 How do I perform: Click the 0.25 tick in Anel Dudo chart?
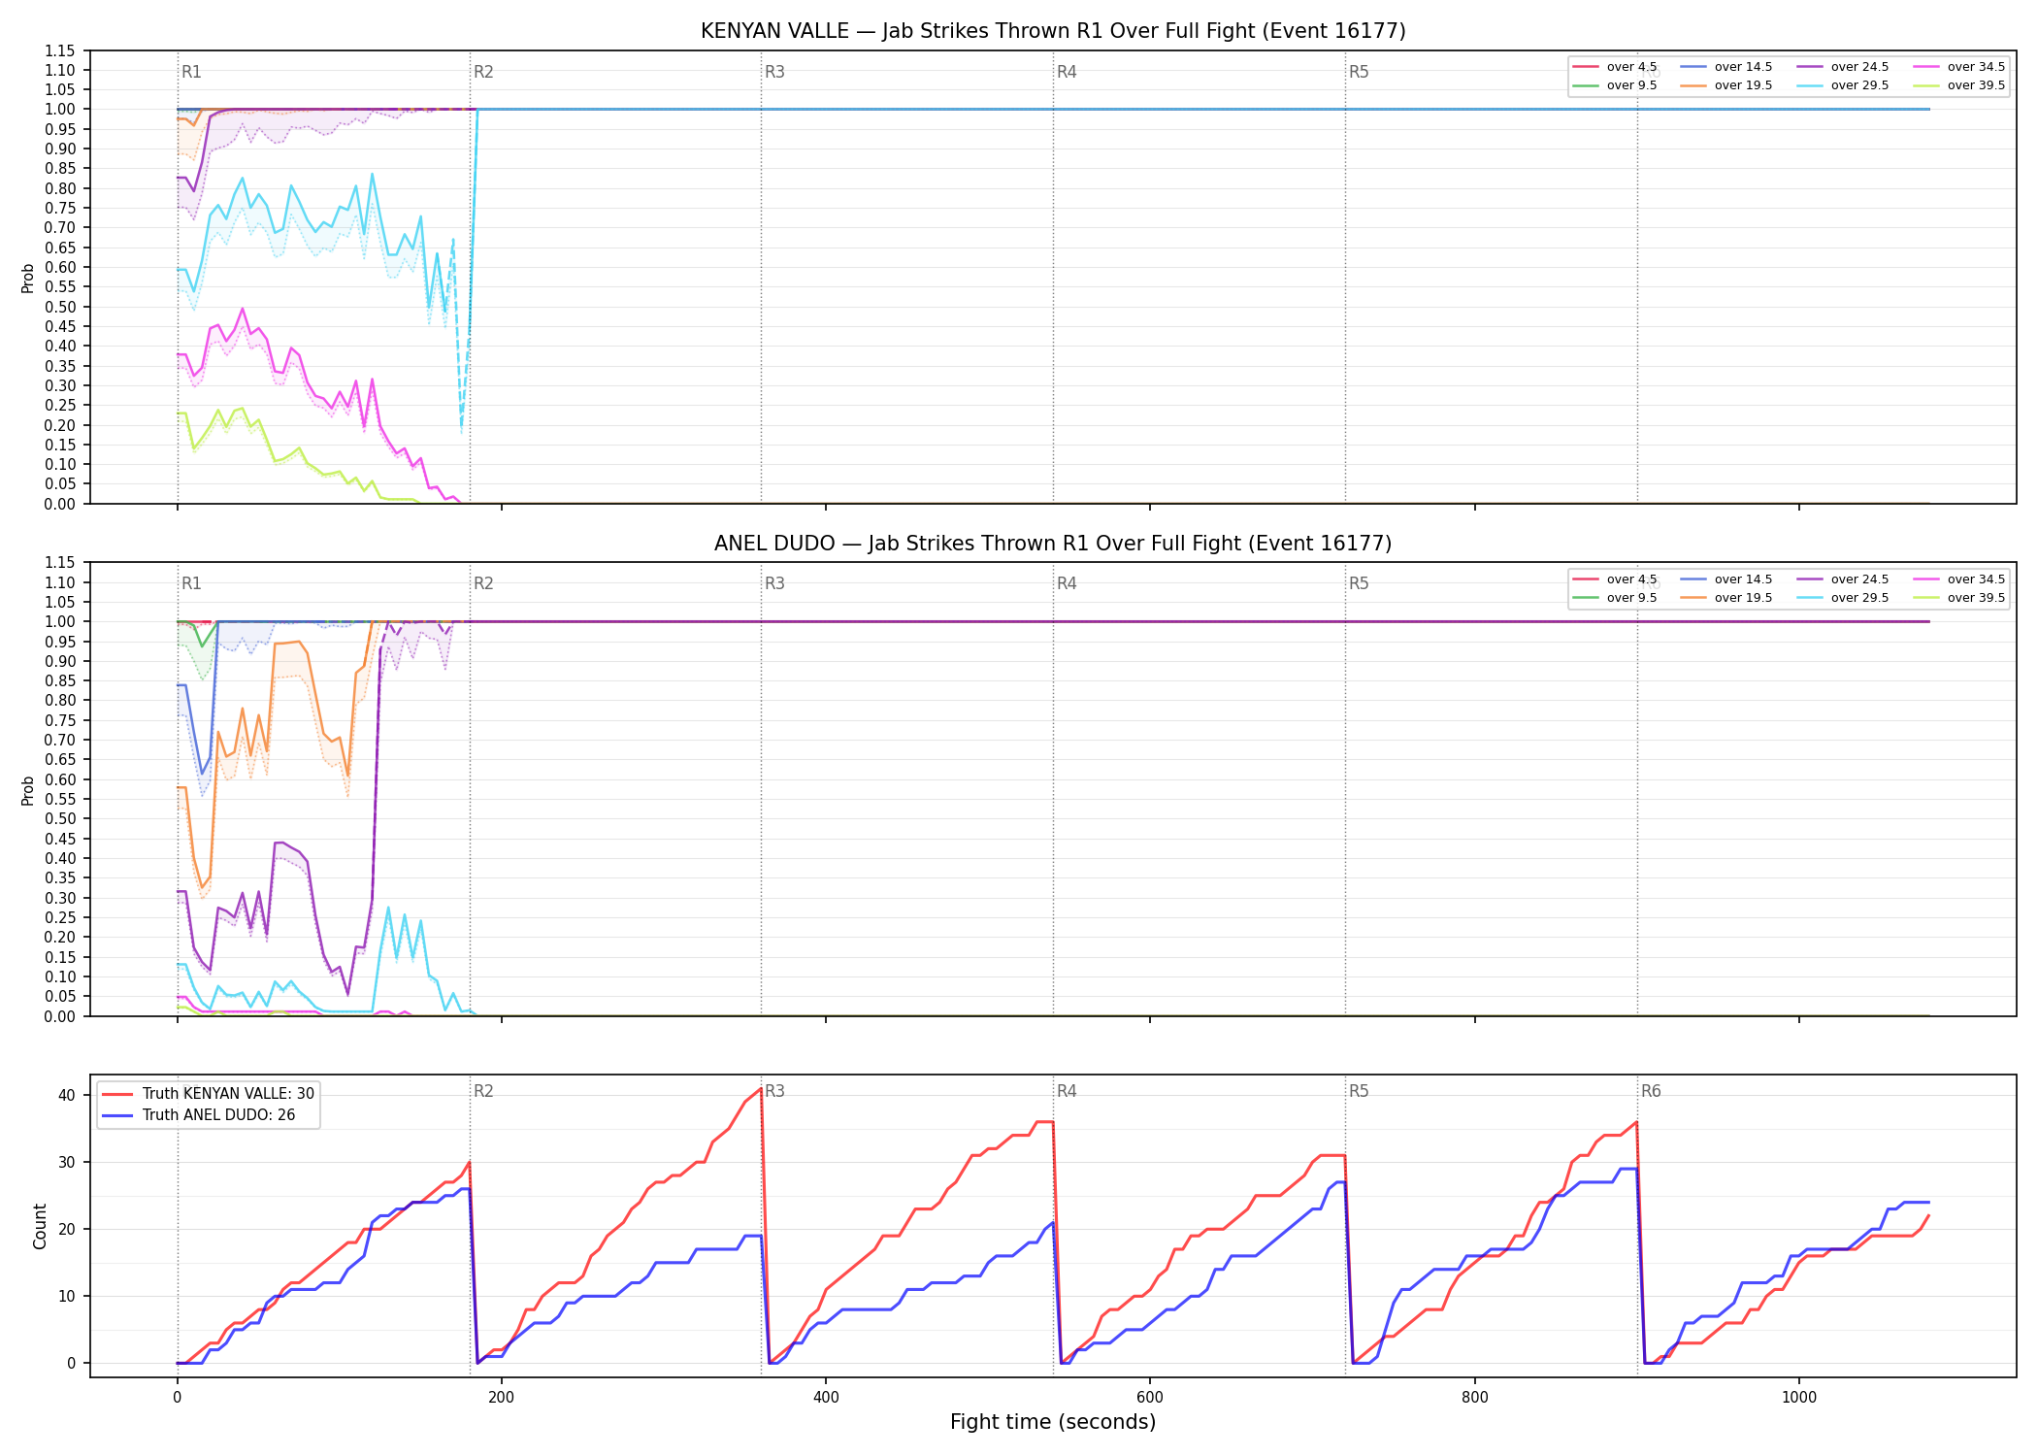59,917
